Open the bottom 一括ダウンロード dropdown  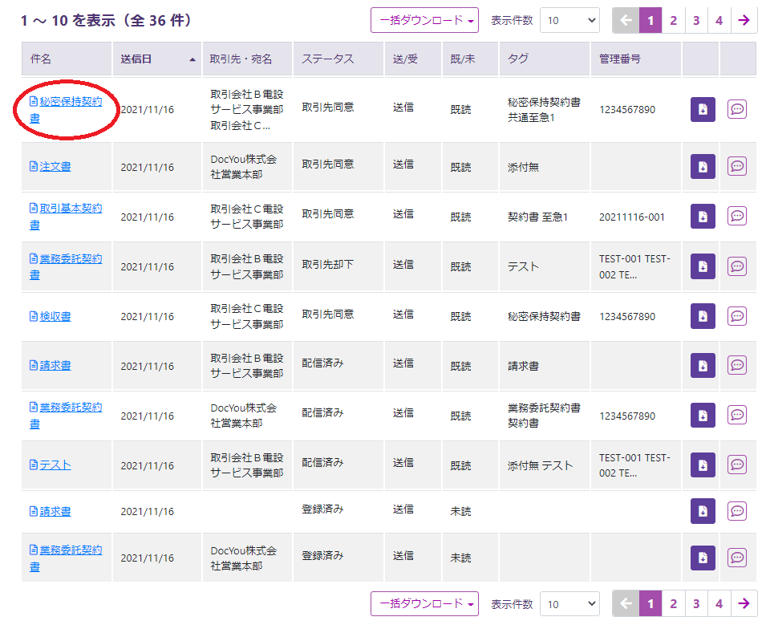point(424,603)
